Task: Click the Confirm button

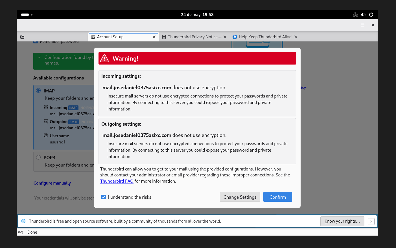Action: 278,197
